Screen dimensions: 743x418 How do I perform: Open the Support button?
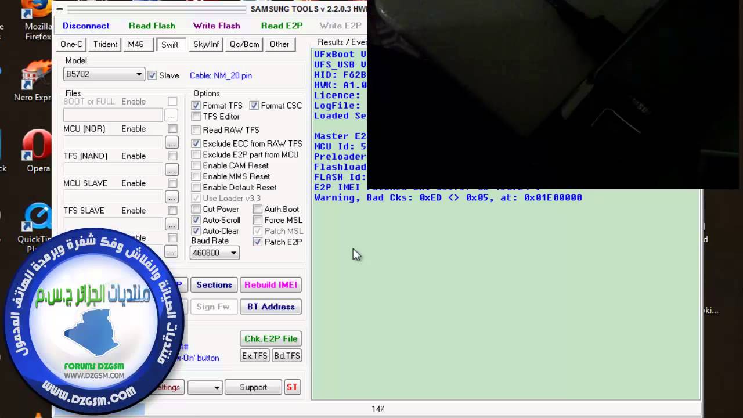pyautogui.click(x=254, y=387)
